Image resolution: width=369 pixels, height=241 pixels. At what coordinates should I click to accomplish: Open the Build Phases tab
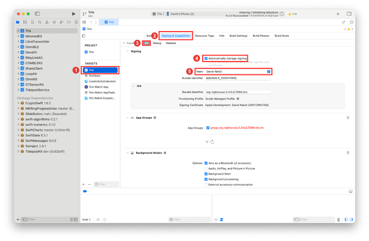click(x=261, y=36)
